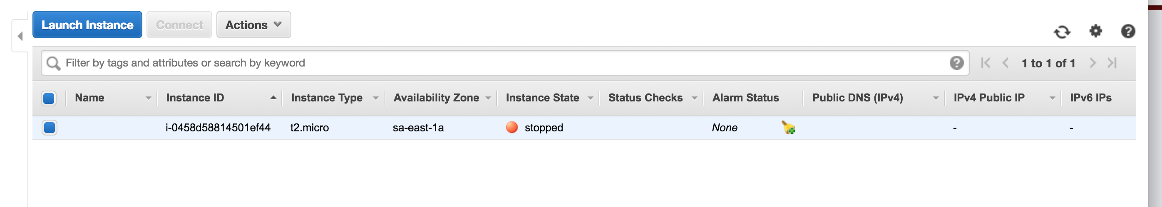Open the Instance Type column dropdown arrow

click(375, 98)
